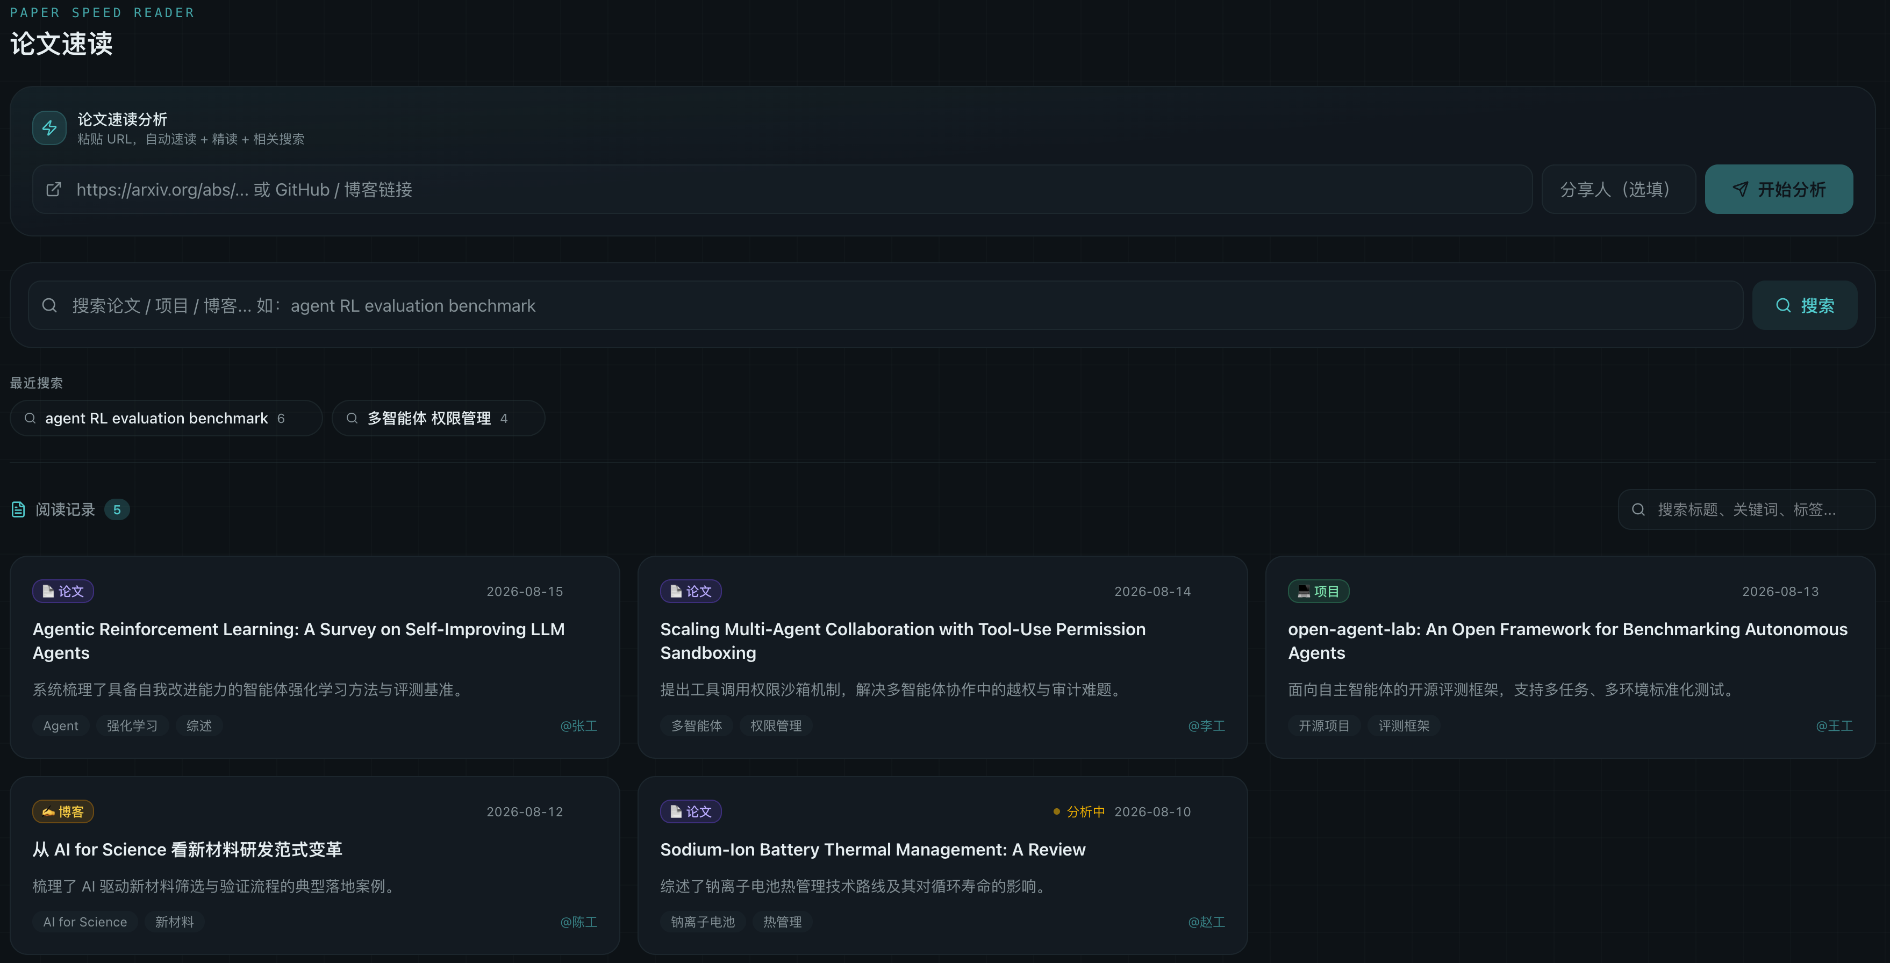1890x963 pixels.
Task: Click the 多智能体 tag
Action: coord(696,725)
